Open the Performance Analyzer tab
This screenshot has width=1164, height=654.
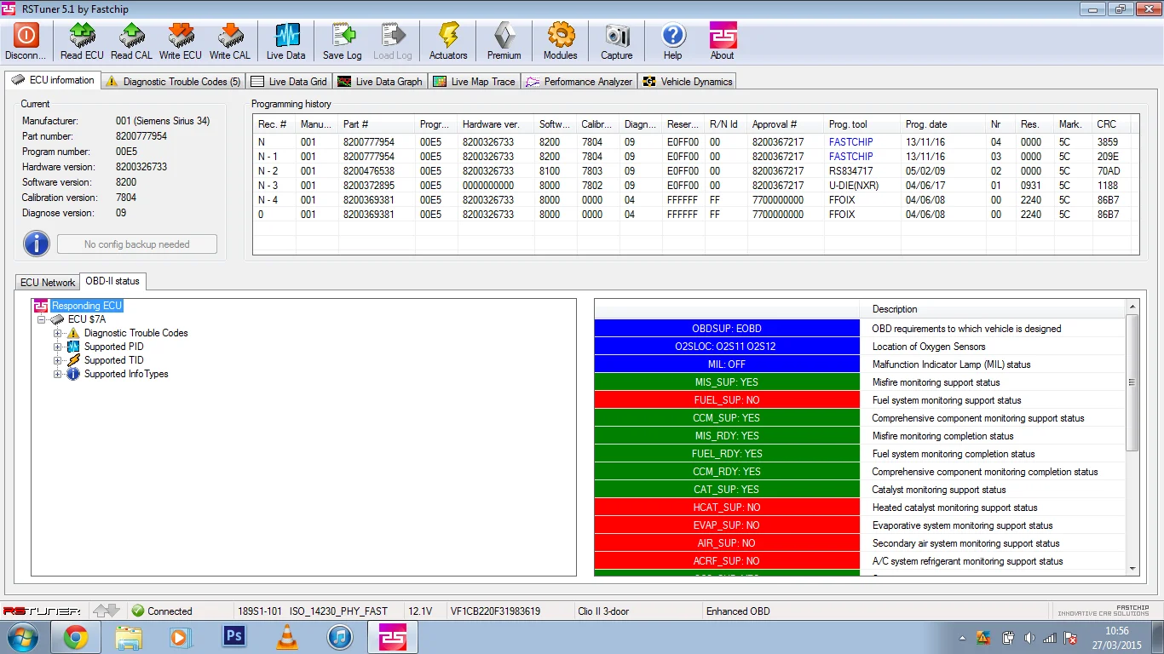point(579,82)
